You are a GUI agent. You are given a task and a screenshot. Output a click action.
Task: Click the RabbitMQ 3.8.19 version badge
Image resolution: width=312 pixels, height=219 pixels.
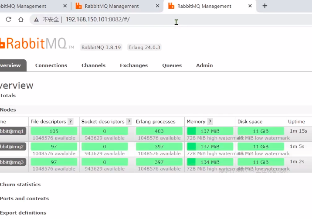pos(101,48)
